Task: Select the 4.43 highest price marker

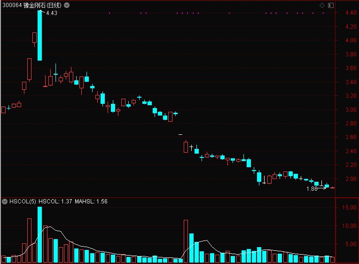Action: 52,13
